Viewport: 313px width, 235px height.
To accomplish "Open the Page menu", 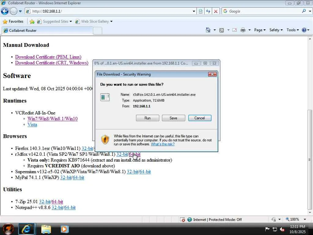I will point(260,30).
